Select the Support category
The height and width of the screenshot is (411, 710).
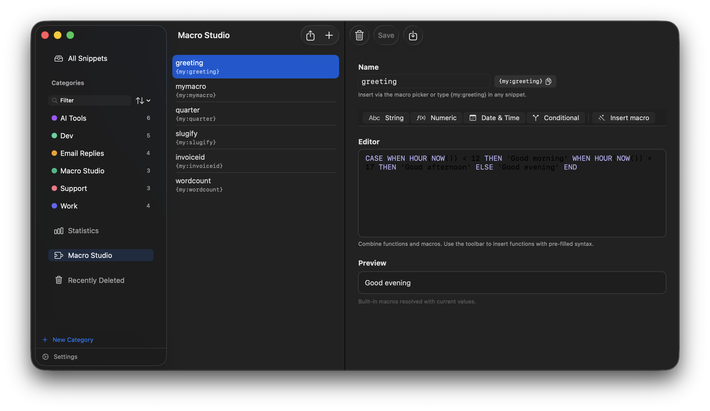pos(101,188)
